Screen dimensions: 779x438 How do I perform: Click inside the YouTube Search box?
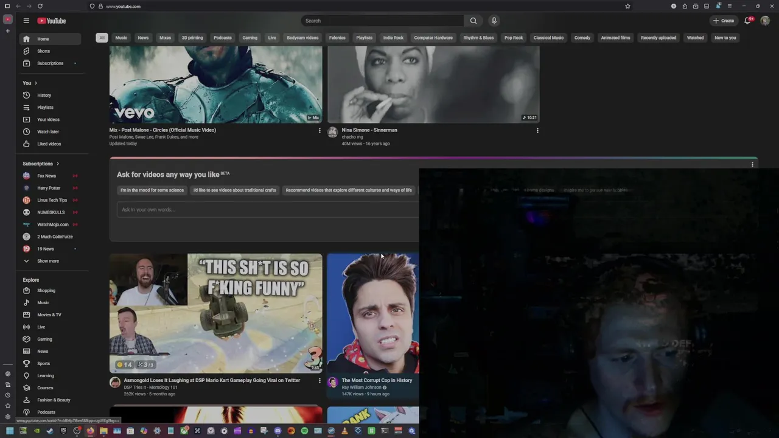click(x=382, y=21)
